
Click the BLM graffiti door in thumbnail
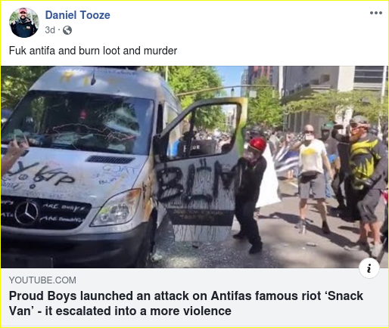198,176
